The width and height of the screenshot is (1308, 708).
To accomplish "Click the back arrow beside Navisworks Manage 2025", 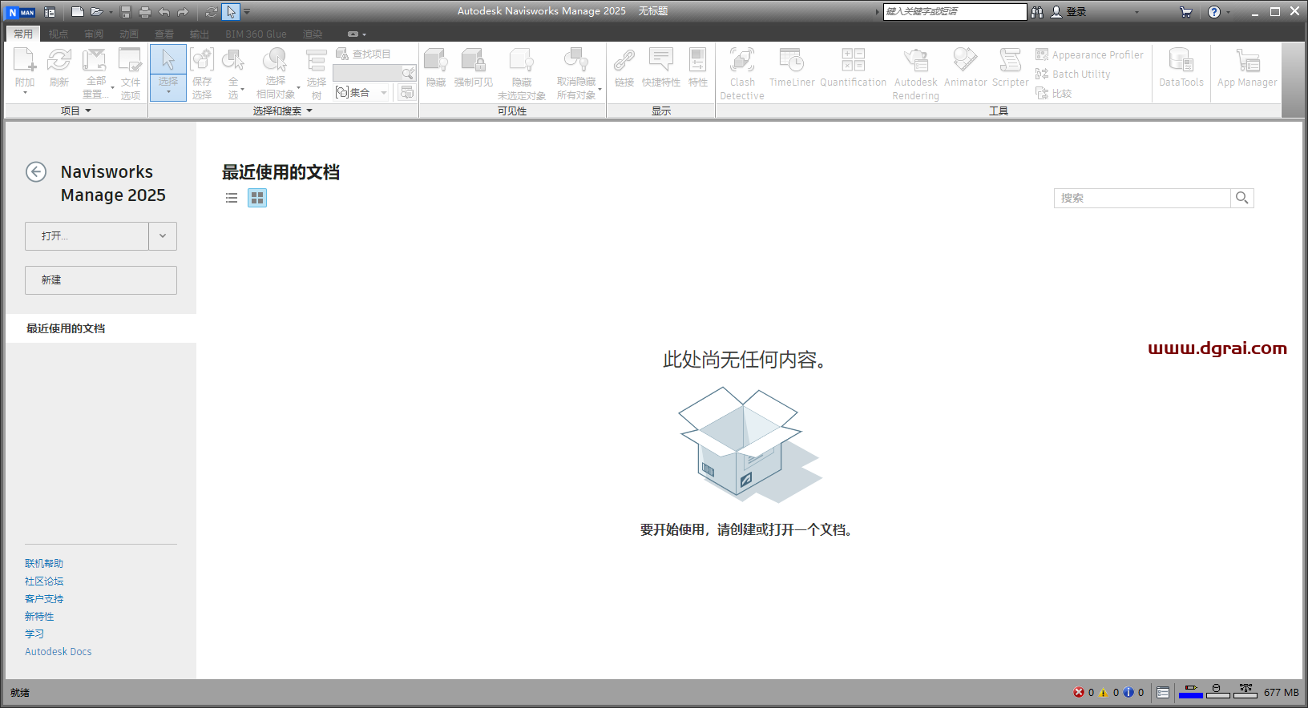I will coord(36,171).
